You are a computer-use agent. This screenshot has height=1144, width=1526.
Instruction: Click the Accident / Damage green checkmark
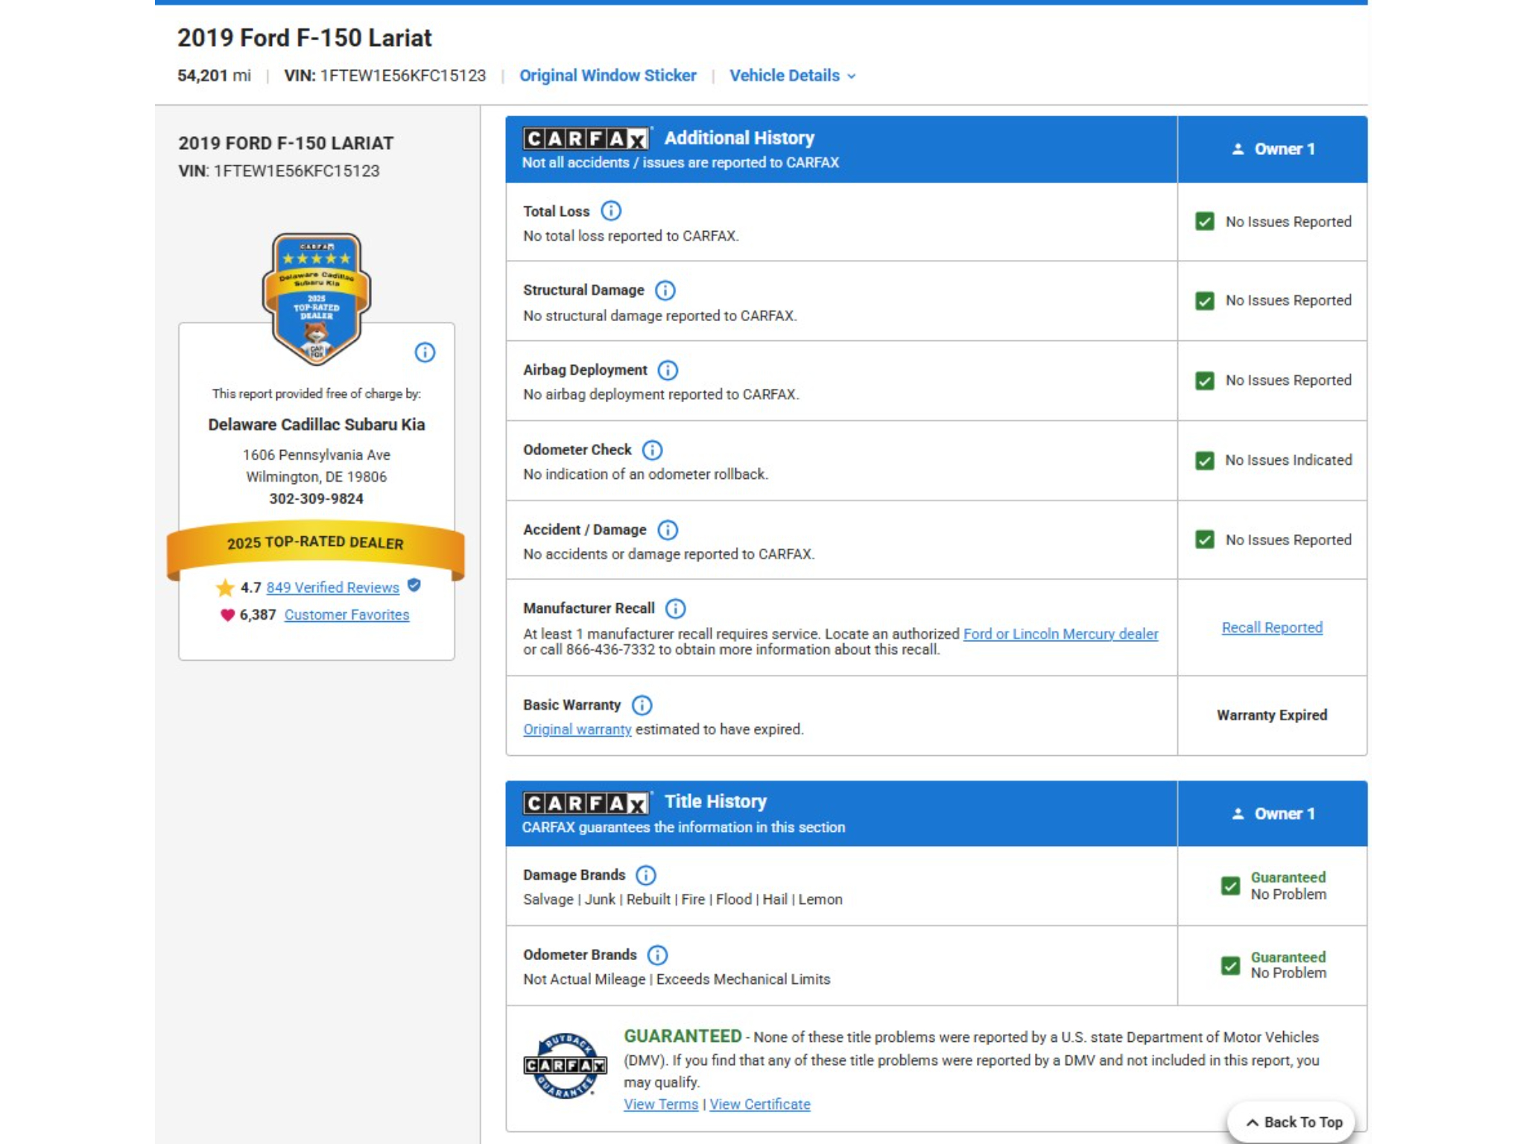[x=1205, y=540]
